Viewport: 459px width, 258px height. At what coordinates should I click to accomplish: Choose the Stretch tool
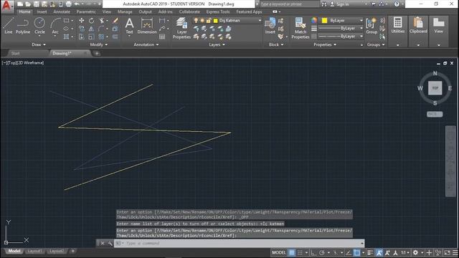pos(81,37)
